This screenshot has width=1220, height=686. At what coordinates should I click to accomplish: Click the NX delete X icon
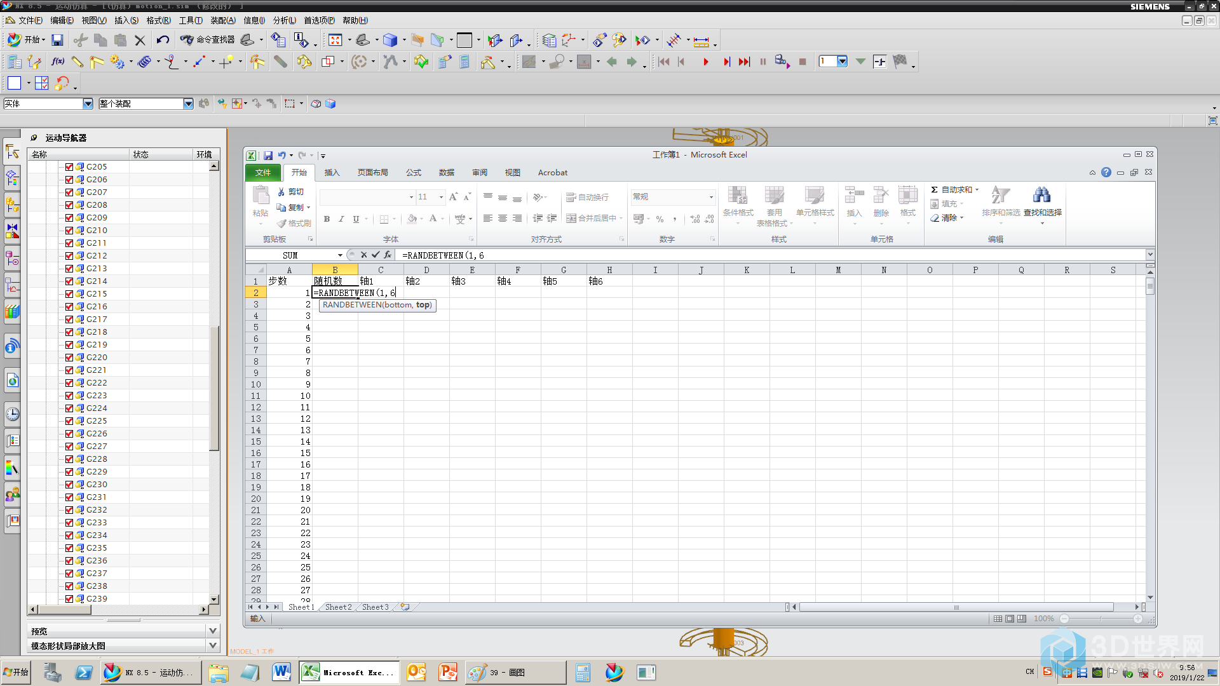click(x=140, y=41)
